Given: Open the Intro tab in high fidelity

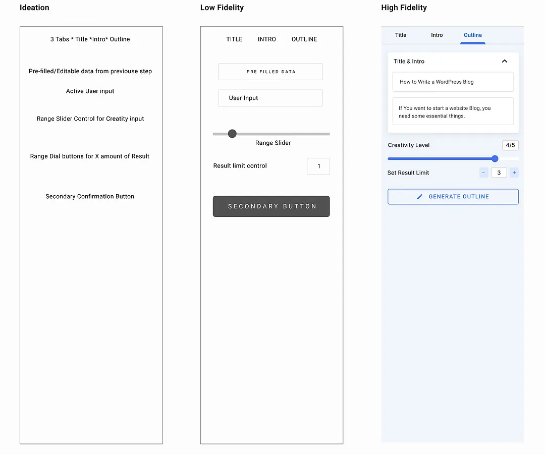Looking at the screenshot, I should (437, 35).
